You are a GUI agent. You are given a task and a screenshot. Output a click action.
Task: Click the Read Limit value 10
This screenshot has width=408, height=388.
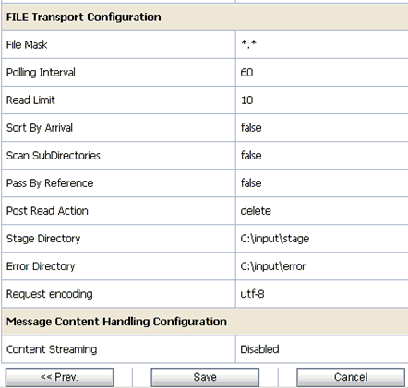(246, 100)
